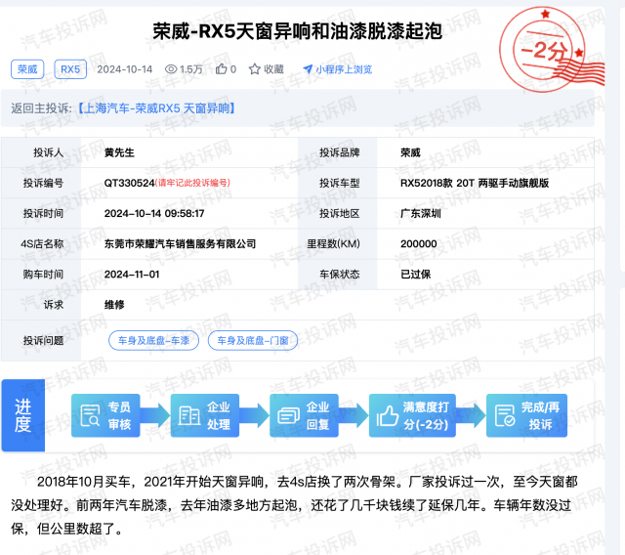The height and width of the screenshot is (555, 625).
Task: Click the 收藏 favorite label
Action: click(273, 69)
